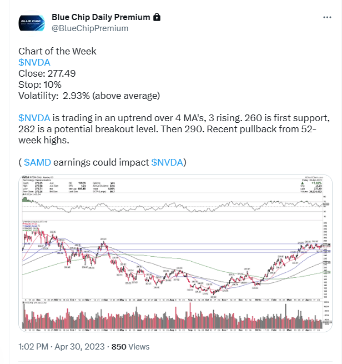
Task: Open $NVDA cashtag below Chart of the Week
Action: tap(34, 62)
